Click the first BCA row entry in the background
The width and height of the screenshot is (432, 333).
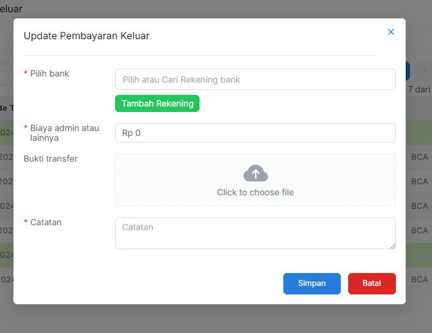[x=420, y=157]
